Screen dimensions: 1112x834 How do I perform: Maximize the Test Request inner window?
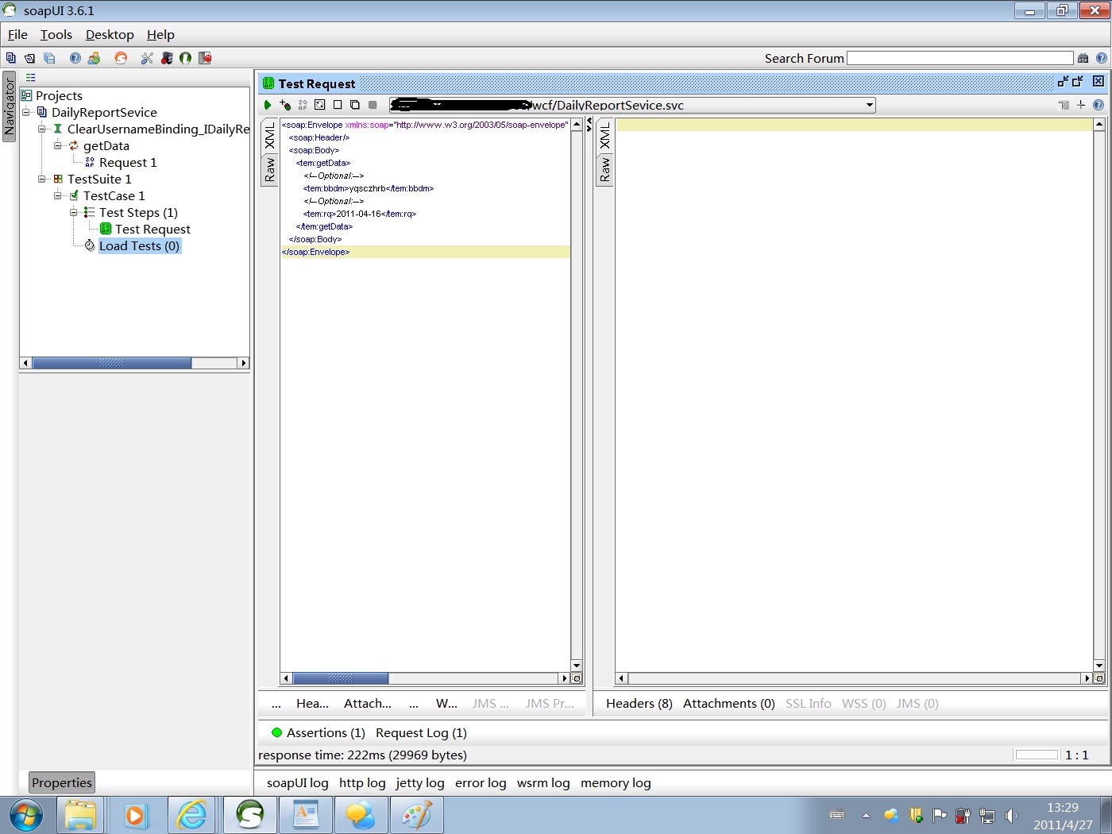tap(1078, 81)
